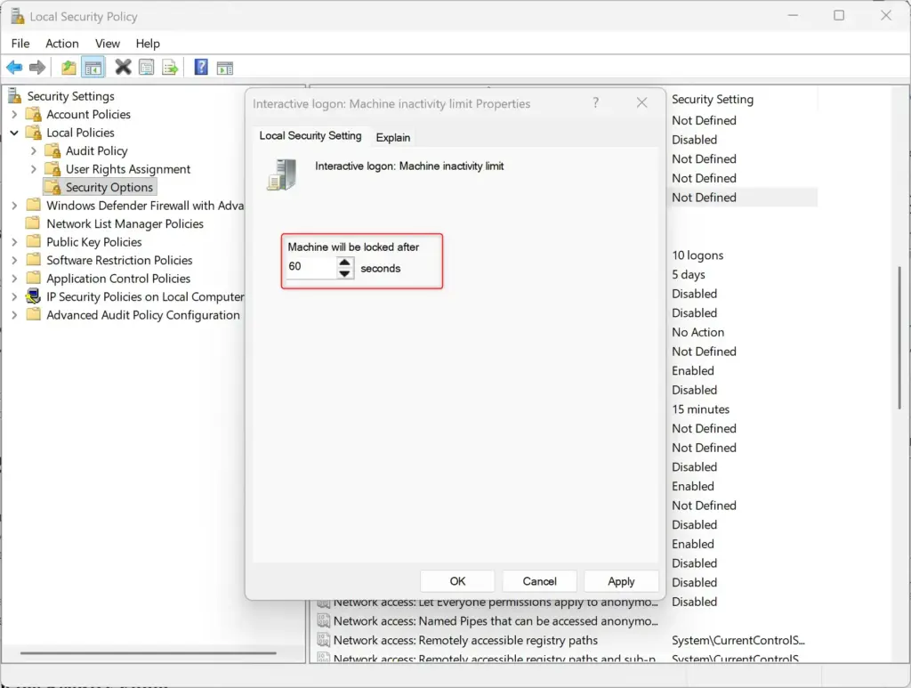Click the Public Key Policies folder icon
Screen dimensions: 911x688
click(x=34, y=242)
